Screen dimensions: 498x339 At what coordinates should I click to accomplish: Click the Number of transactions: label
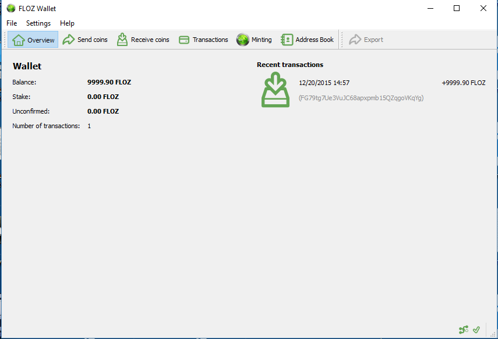pyautogui.click(x=46, y=126)
